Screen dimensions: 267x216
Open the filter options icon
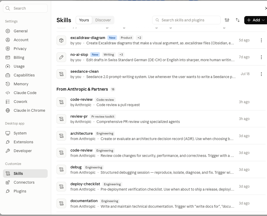(227, 20)
